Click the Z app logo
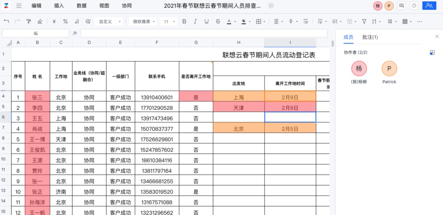The image size is (443, 215). pos(6,6)
